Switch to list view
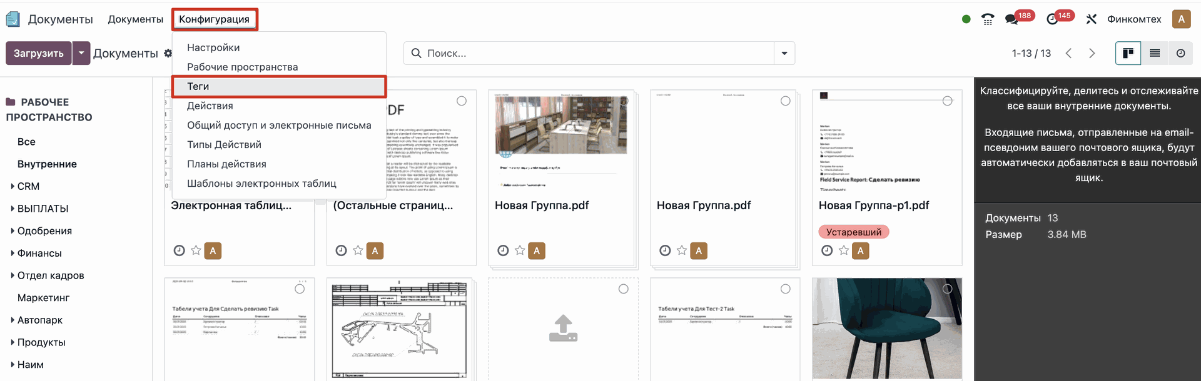 click(1155, 53)
